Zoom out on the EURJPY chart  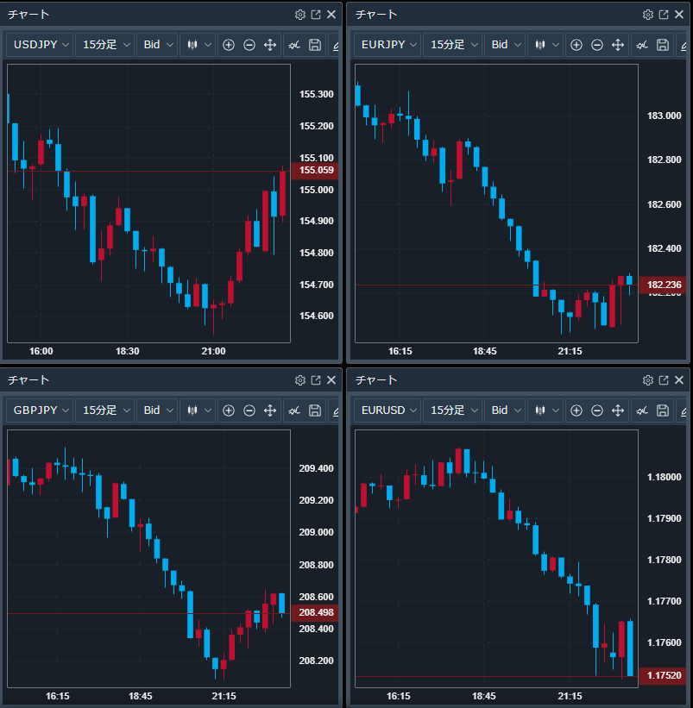[x=597, y=45]
